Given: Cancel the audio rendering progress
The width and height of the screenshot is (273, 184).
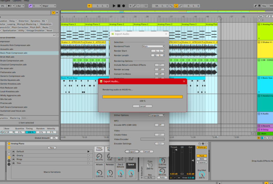Looking at the screenshot, I should pyautogui.click(x=142, y=106).
